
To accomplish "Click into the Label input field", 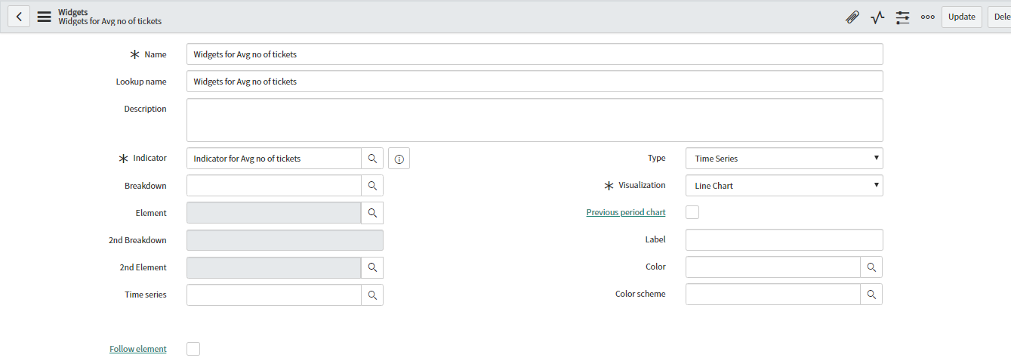I will (784, 239).
